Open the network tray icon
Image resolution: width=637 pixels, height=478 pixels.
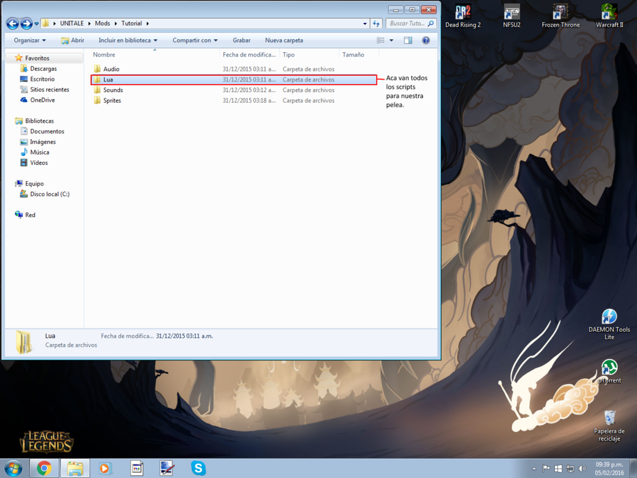click(x=570, y=469)
